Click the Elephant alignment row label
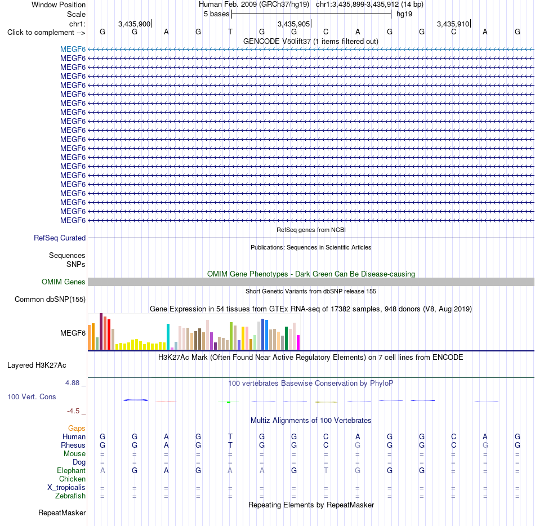535x526 pixels. (71, 470)
